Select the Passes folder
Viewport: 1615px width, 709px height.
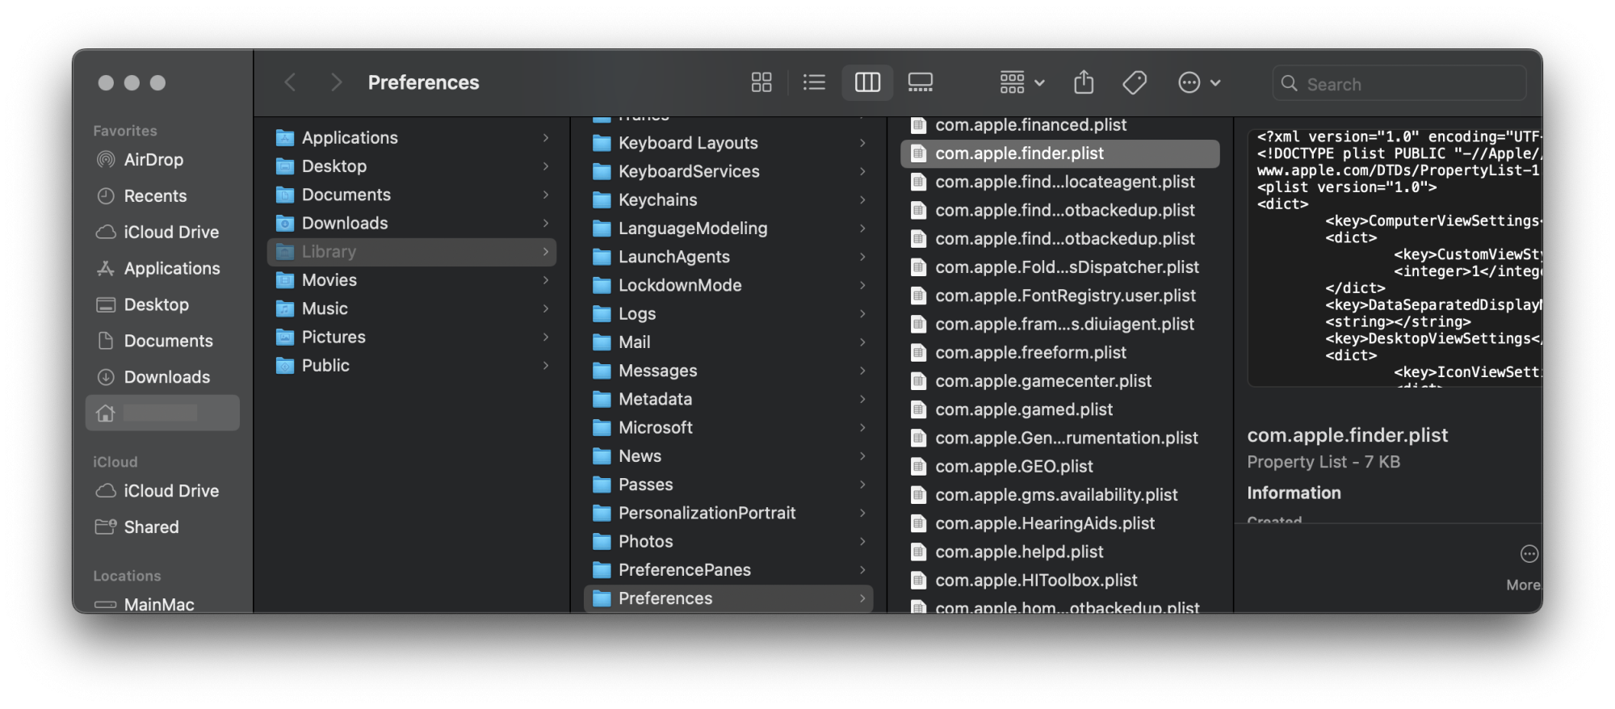click(728, 485)
